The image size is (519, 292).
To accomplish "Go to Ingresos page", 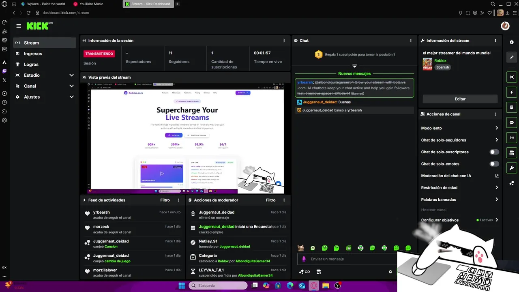I will [x=45, y=54].
